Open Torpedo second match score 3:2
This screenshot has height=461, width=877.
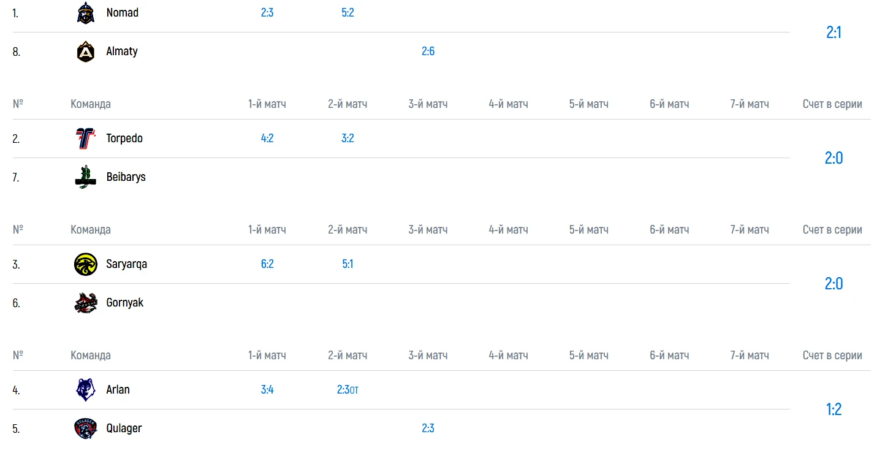[x=347, y=139]
